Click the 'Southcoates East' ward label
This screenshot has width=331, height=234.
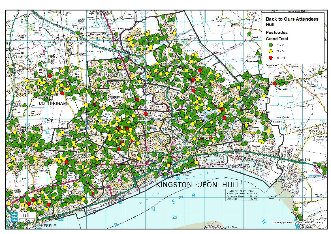pos(229,130)
